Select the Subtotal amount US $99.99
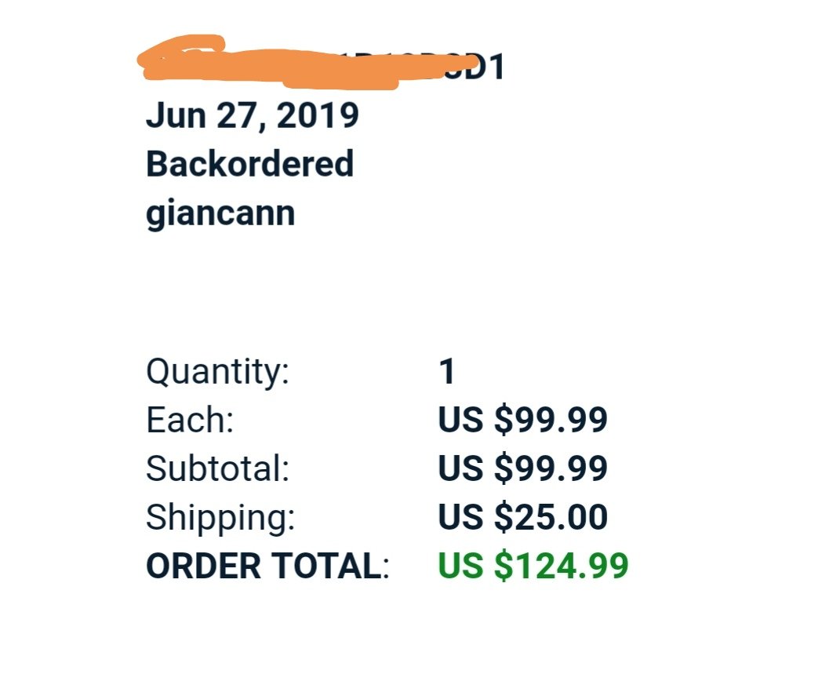Viewport: 840px width, 674px height. pyautogui.click(x=522, y=469)
